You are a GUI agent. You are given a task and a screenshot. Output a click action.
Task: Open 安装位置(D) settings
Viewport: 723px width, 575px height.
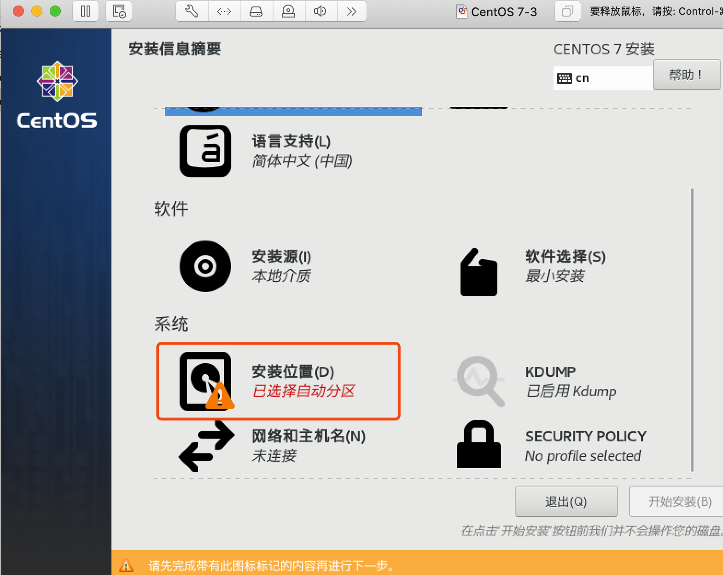point(293,371)
